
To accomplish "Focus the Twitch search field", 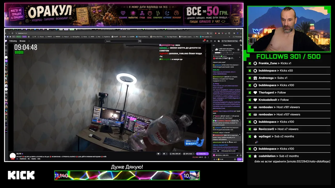I will point(121,41).
